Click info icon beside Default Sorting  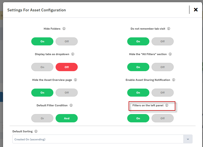coord(36,131)
